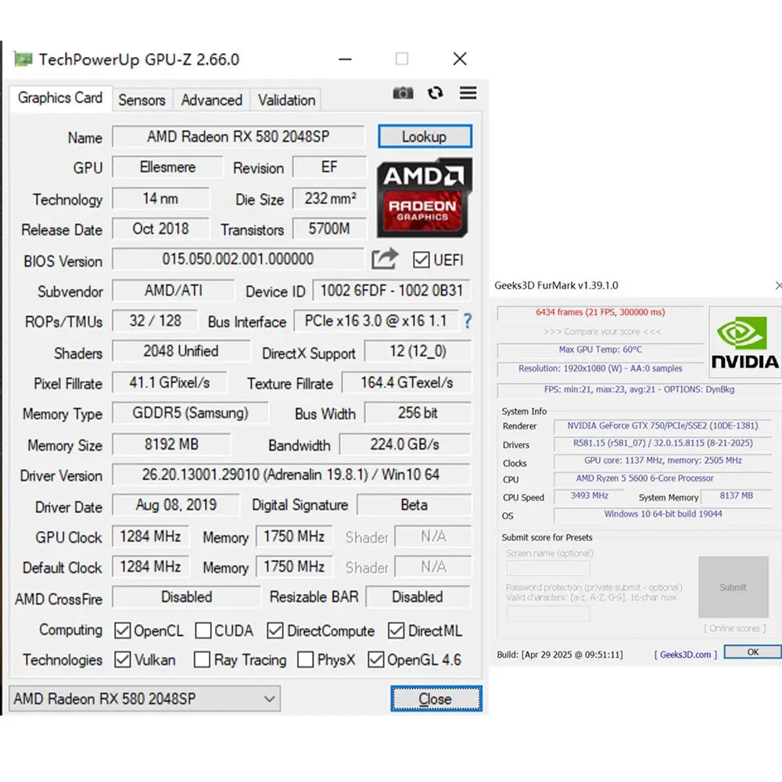Viewport: 782px width, 782px height.
Task: Switch to the Sensors tab
Action: (142, 100)
